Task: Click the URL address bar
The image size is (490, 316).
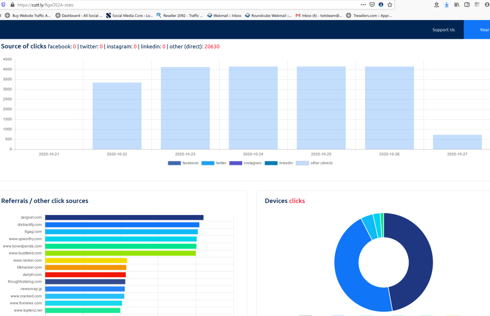Action: tap(191, 4)
